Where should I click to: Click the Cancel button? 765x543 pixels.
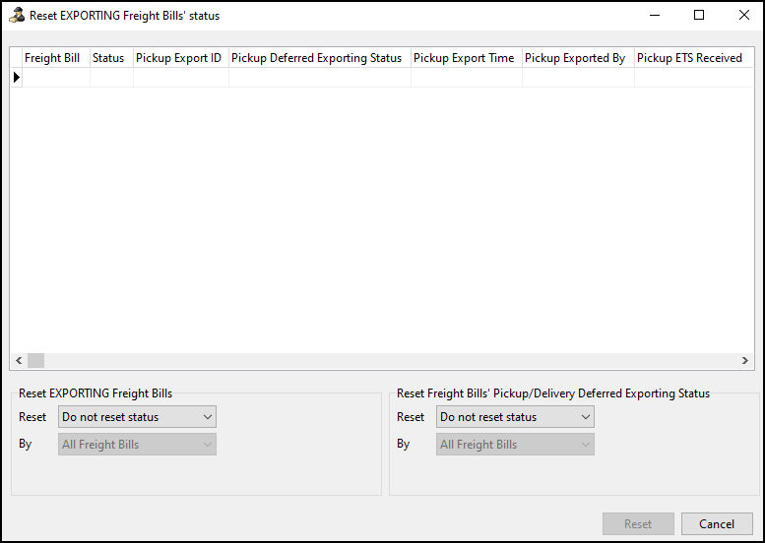717,524
